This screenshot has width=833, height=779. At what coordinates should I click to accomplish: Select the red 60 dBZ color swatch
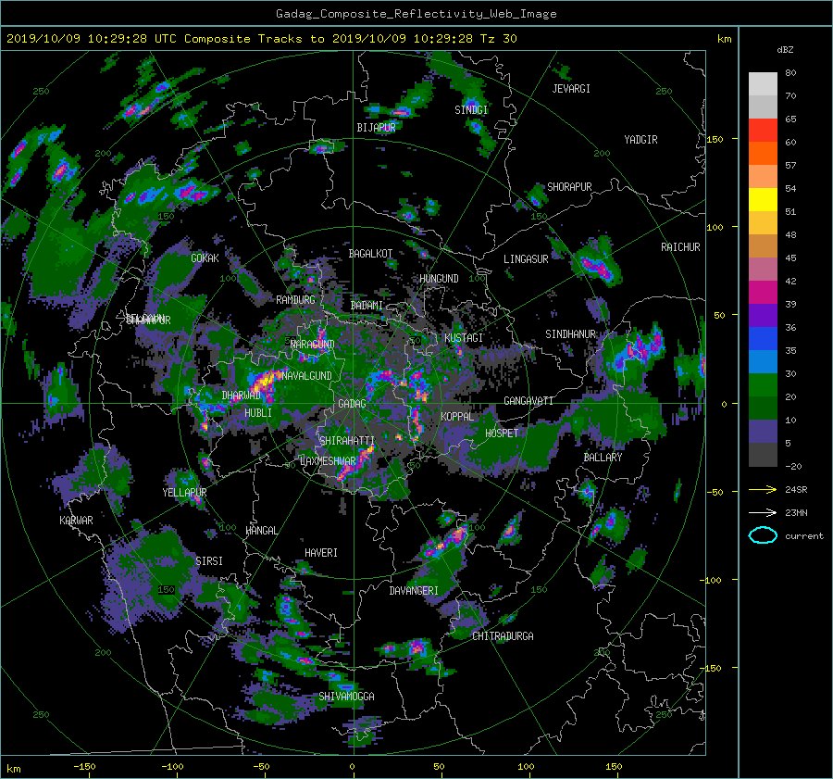pyautogui.click(x=763, y=130)
